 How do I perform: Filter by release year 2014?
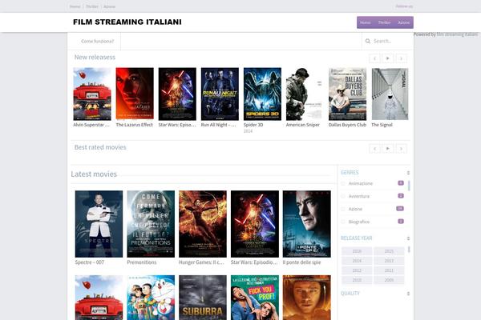tap(357, 261)
